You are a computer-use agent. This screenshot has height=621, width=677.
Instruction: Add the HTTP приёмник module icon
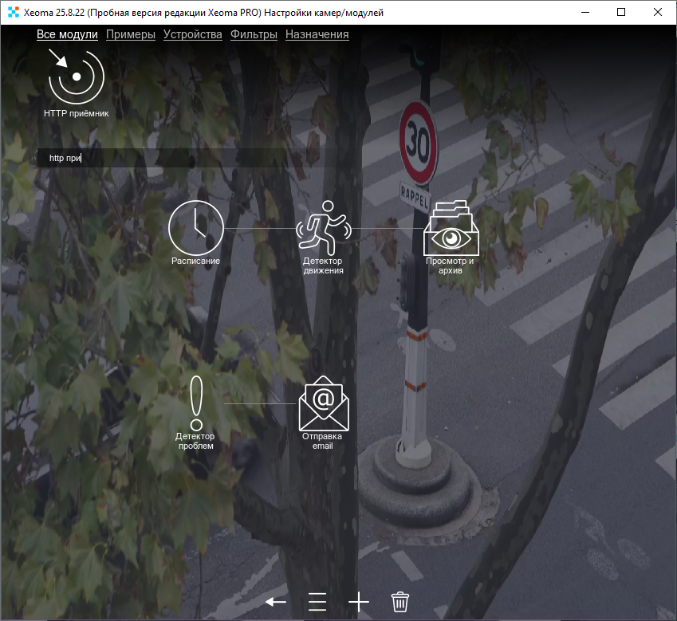point(76,77)
